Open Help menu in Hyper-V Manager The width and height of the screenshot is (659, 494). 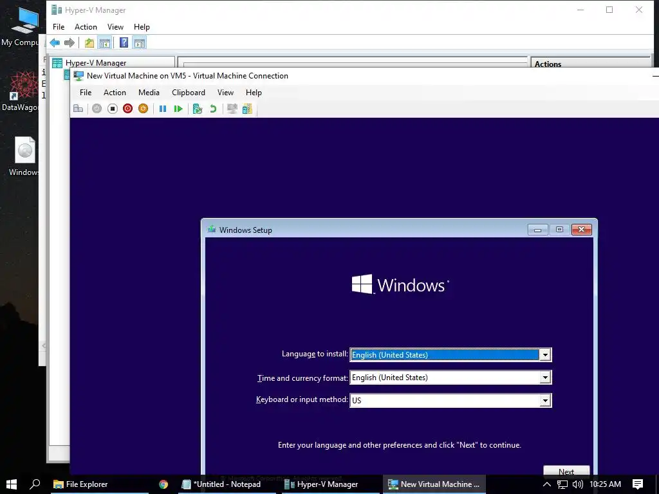[x=142, y=27]
